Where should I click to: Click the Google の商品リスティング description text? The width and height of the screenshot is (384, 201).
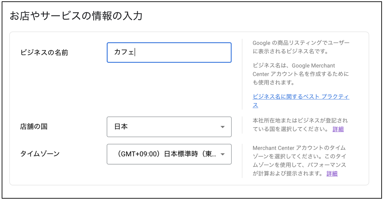(301, 47)
